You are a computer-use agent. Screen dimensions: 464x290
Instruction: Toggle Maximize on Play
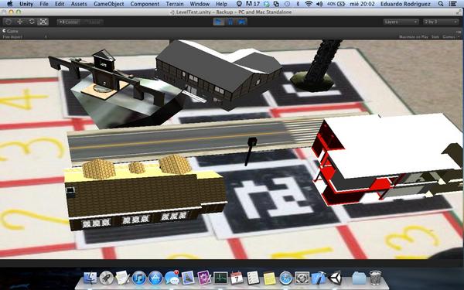click(x=414, y=37)
